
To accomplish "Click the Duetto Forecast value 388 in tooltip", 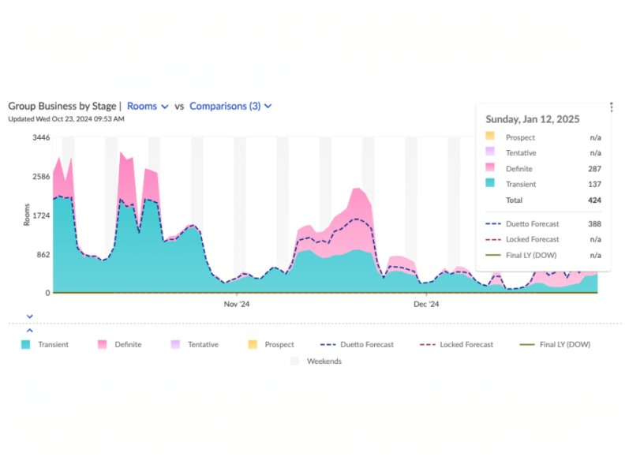I will tap(594, 224).
